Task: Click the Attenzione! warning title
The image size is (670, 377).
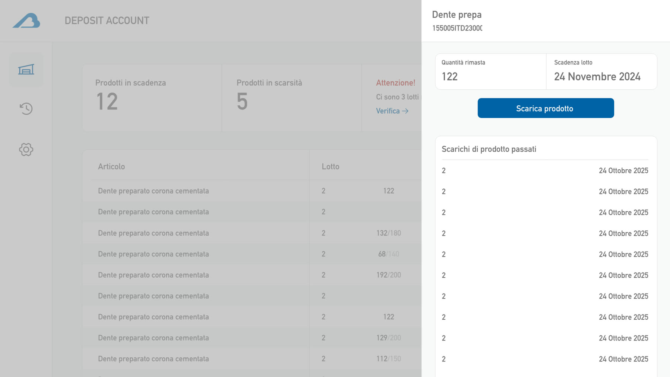Action: (395, 83)
